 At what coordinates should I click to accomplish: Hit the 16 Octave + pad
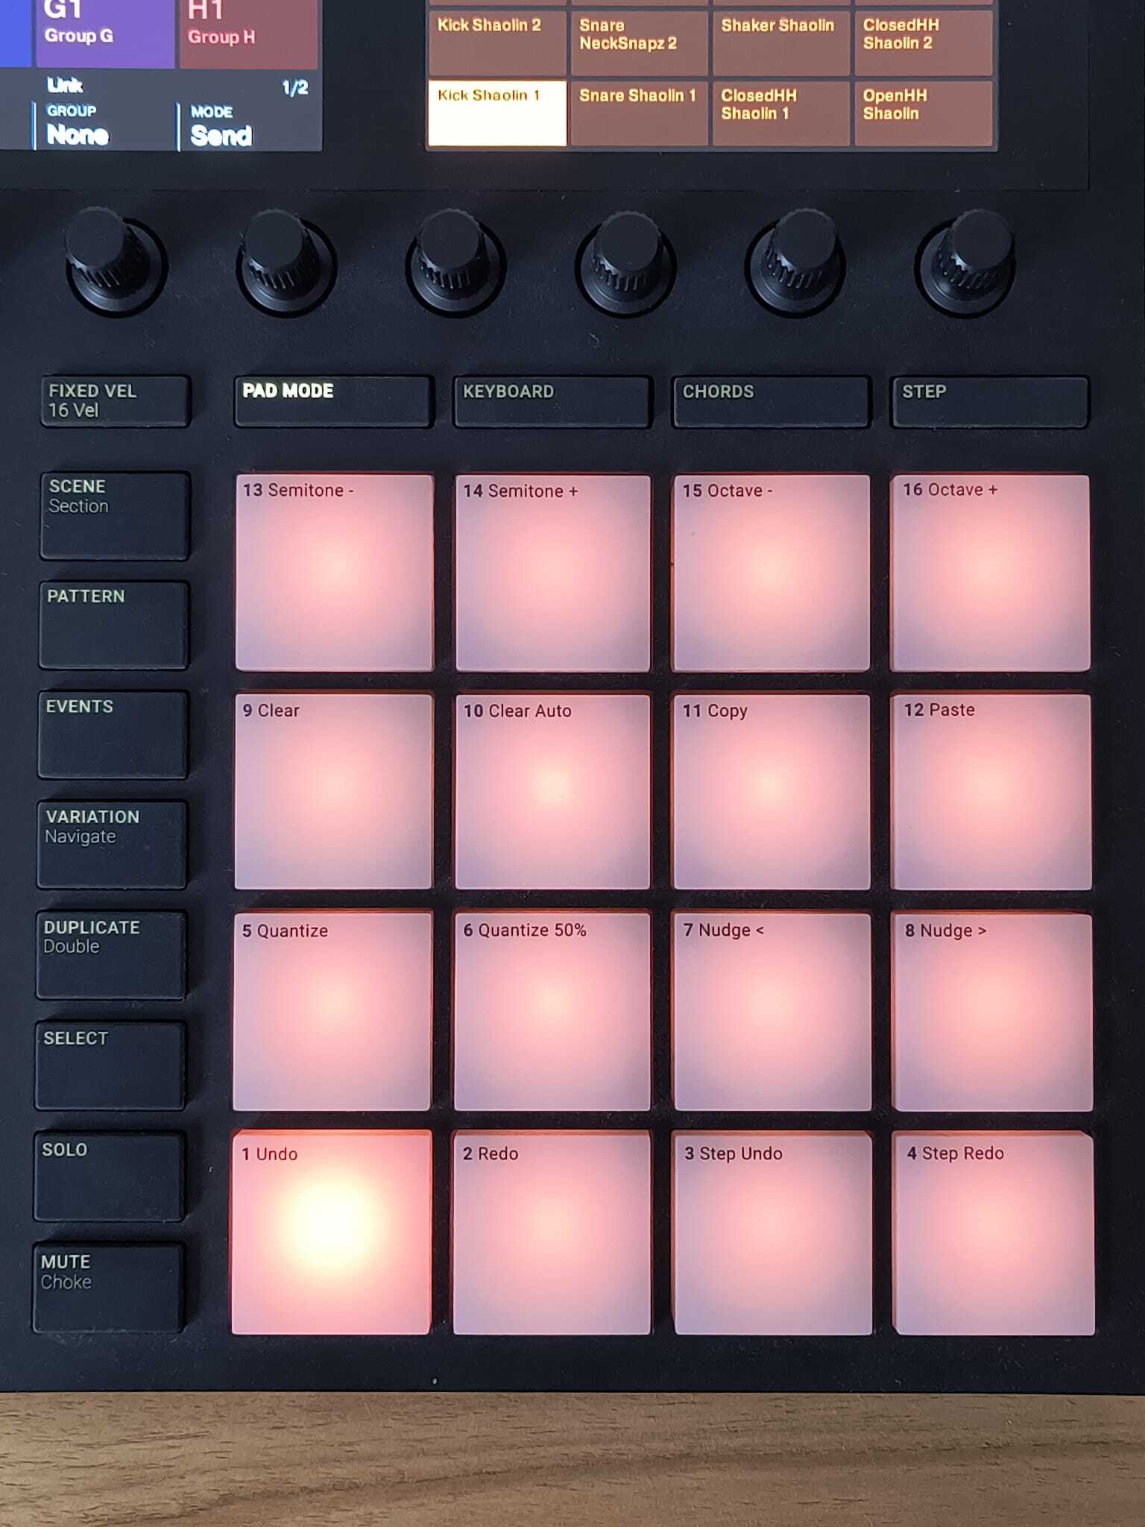991,573
